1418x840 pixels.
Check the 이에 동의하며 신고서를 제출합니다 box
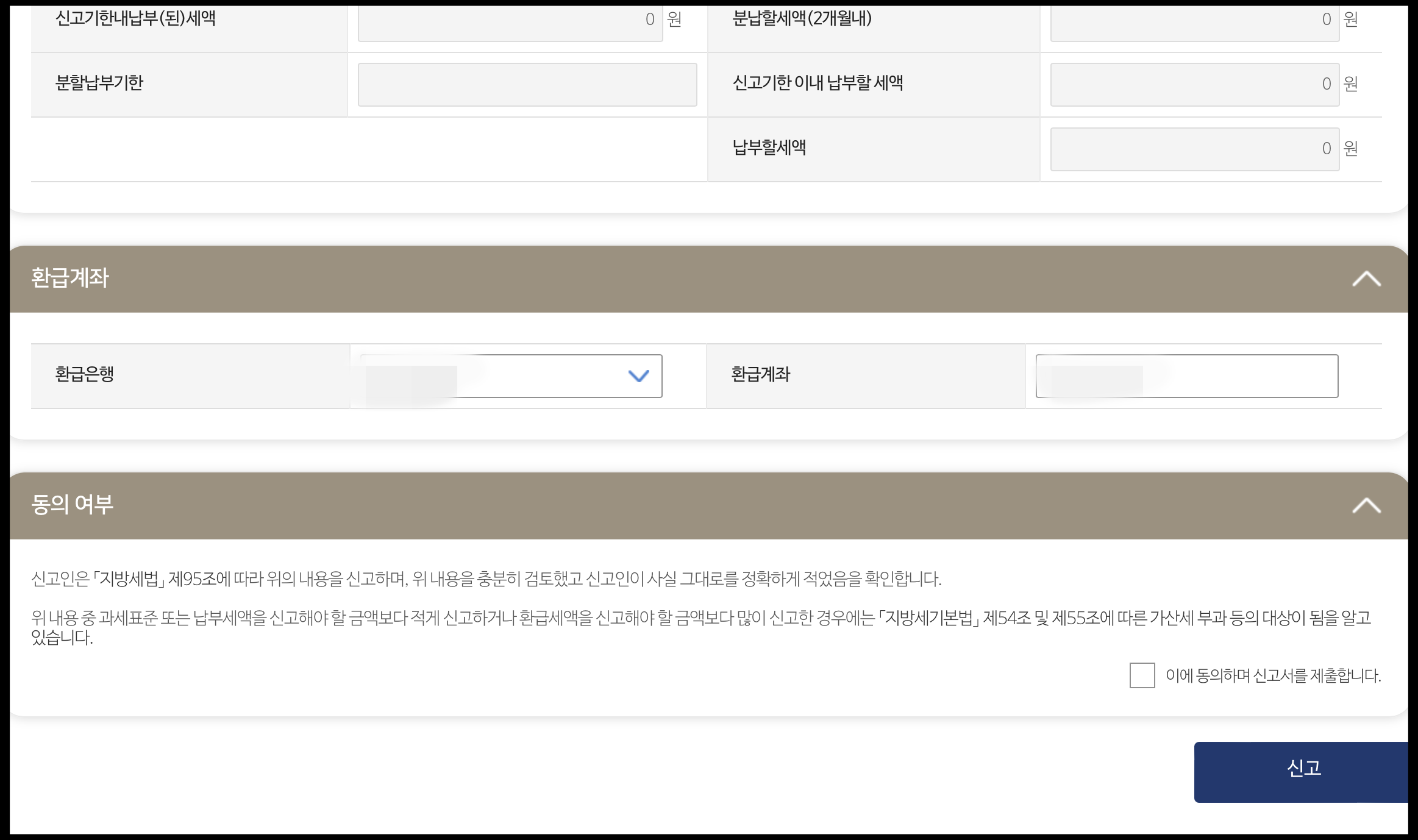(x=1142, y=675)
